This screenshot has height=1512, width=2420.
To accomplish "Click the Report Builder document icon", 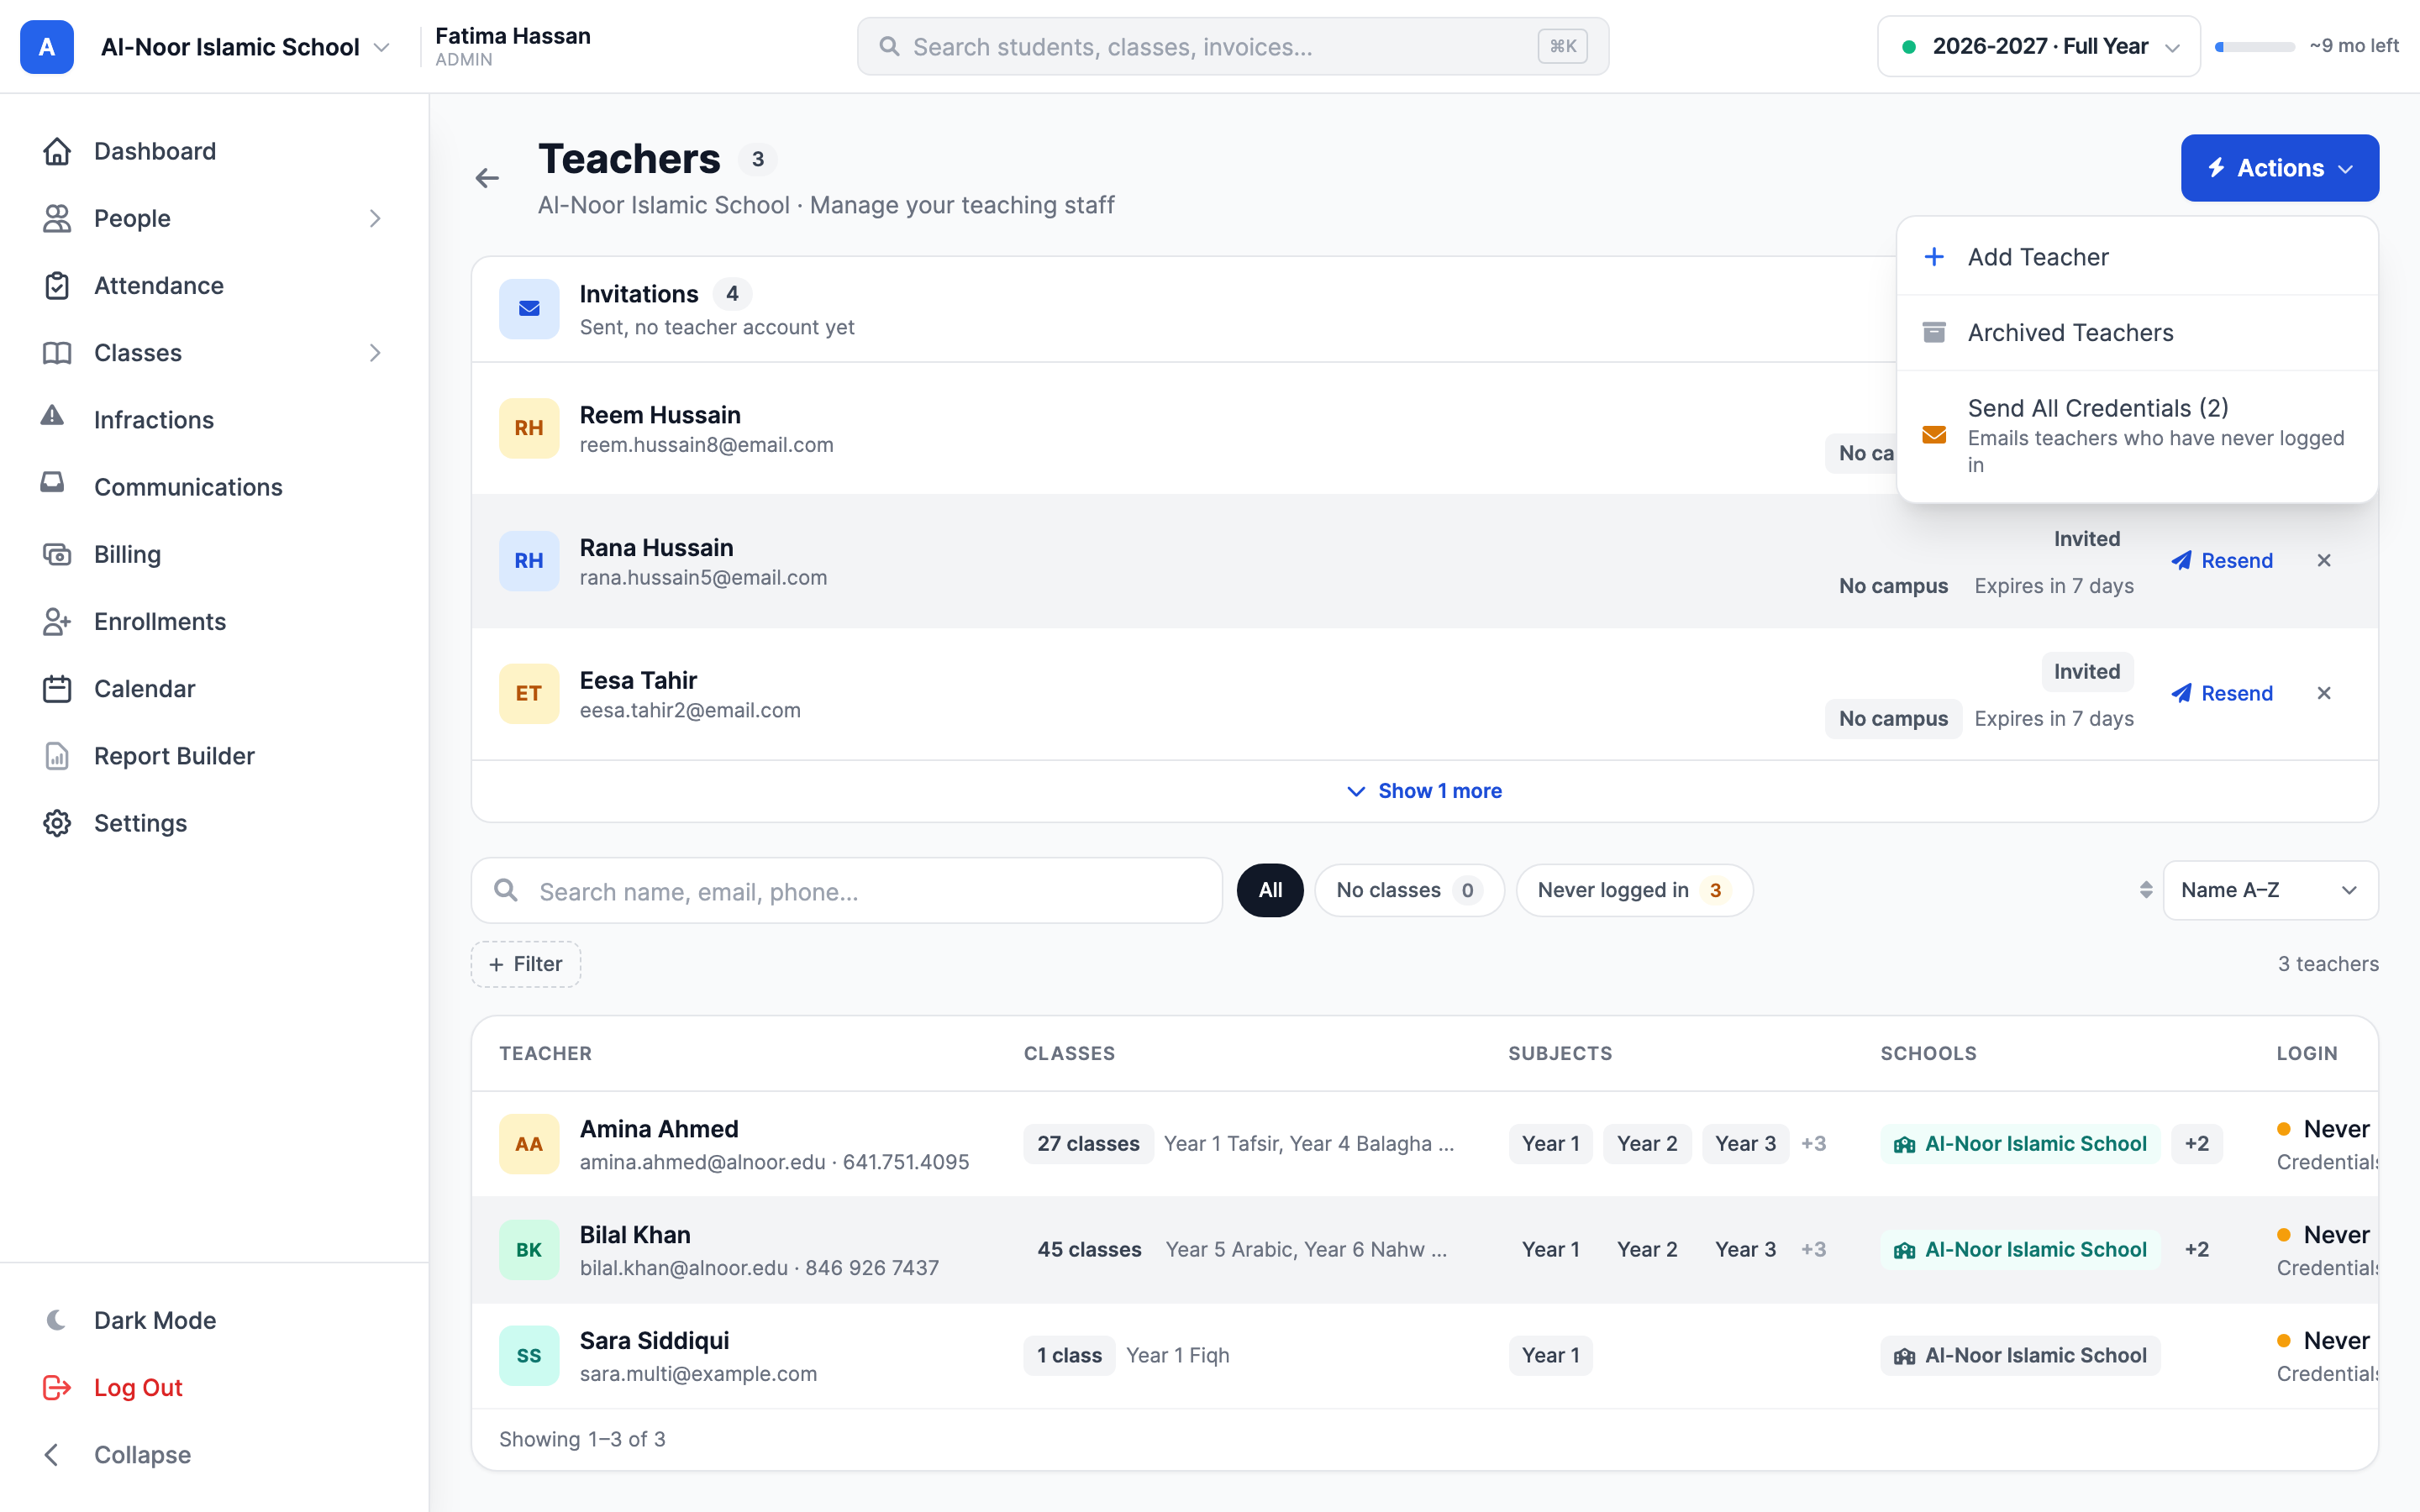I will (x=57, y=755).
